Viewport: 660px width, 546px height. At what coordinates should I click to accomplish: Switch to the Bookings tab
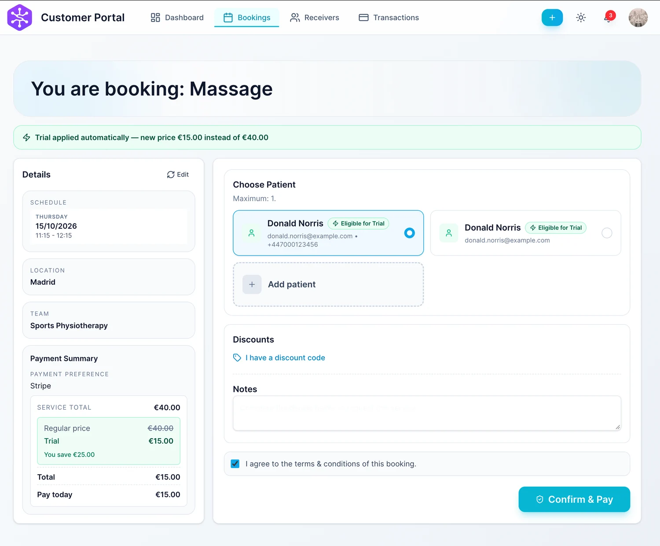point(247,18)
